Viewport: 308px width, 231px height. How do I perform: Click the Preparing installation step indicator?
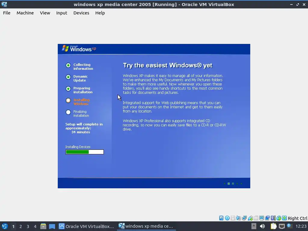tap(68, 89)
